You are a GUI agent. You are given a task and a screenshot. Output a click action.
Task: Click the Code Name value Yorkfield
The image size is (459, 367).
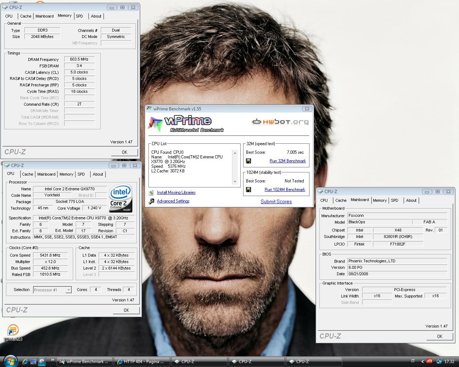pos(52,195)
